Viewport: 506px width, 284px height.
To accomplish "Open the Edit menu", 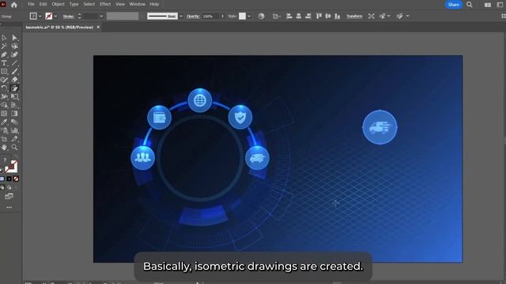I will tap(43, 4).
